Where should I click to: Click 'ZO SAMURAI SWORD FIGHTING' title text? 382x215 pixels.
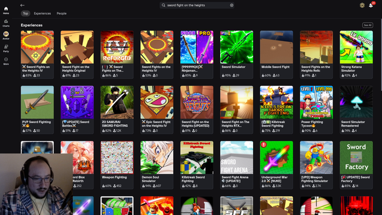pyautogui.click(x=115, y=124)
